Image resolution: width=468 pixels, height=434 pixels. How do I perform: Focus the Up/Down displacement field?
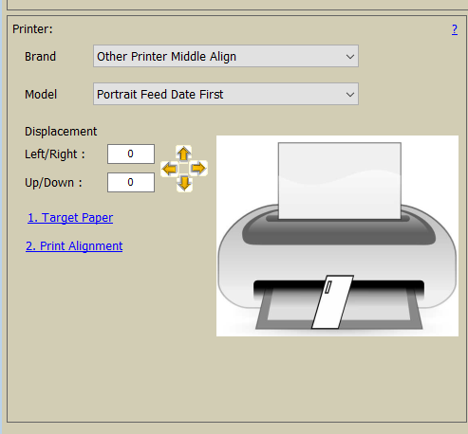[131, 182]
